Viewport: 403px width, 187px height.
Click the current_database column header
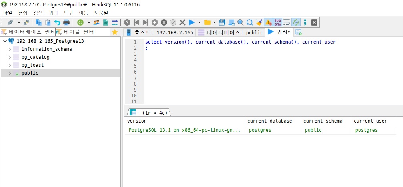pos(273,121)
